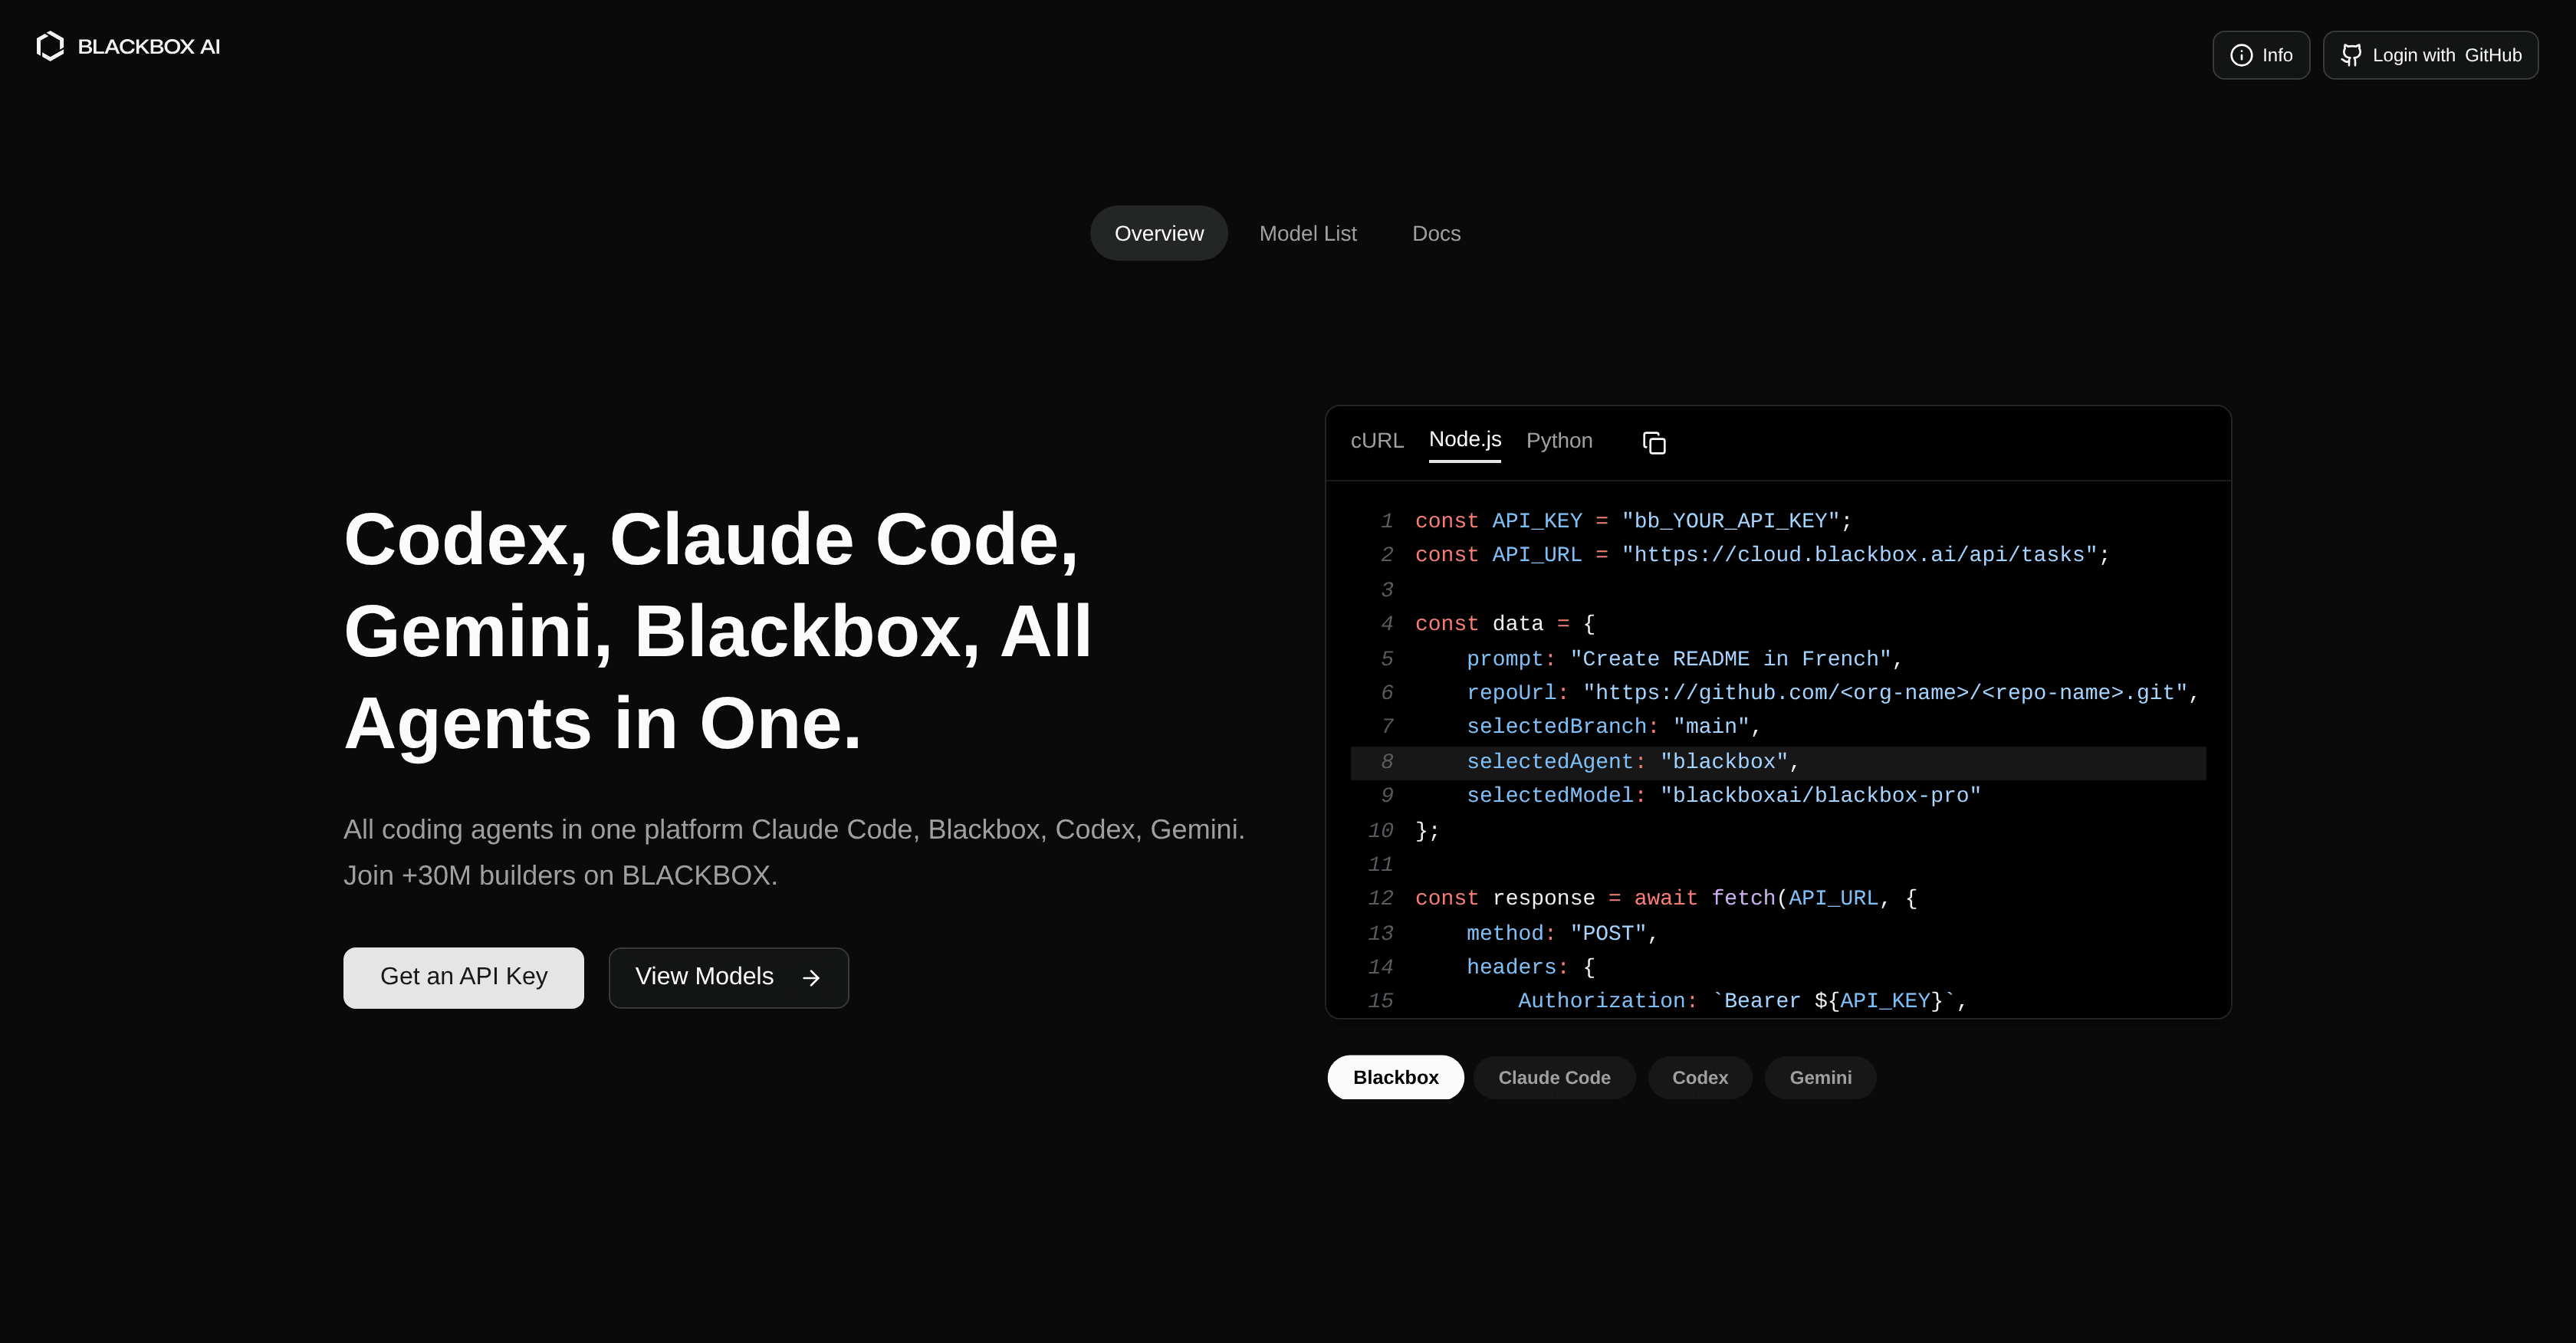Select the Overview navigation item
The image size is (2576, 1343).
click(1158, 233)
